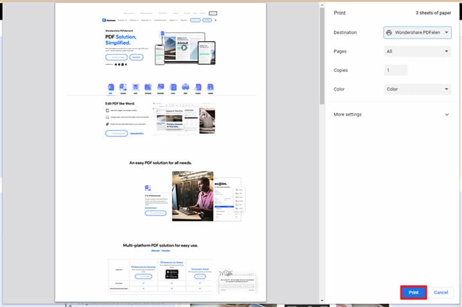Click the '3 sheets of paper' text
Image resolution: width=462 pixels, height=307 pixels.
(x=433, y=13)
